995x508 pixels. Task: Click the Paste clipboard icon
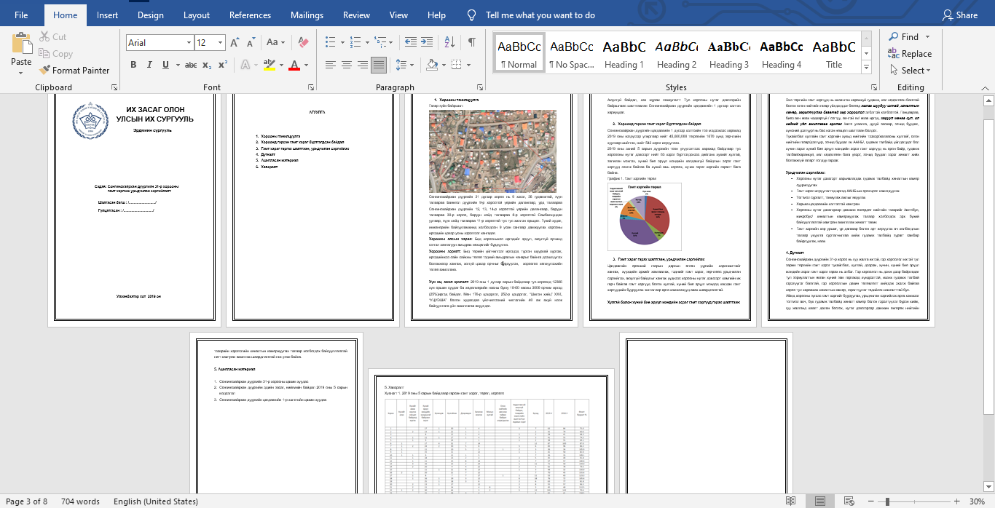(x=21, y=44)
